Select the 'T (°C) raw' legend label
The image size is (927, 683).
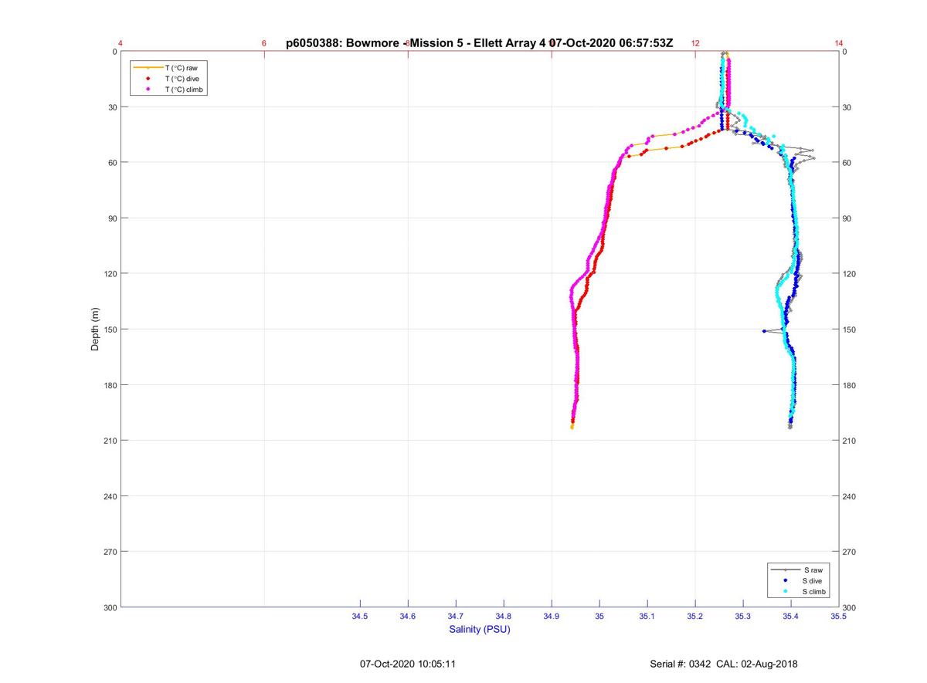(x=182, y=68)
